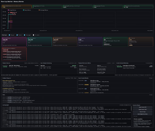
Task: Toggle the Physical chart layer checkbox
Action: [x=17, y=35]
